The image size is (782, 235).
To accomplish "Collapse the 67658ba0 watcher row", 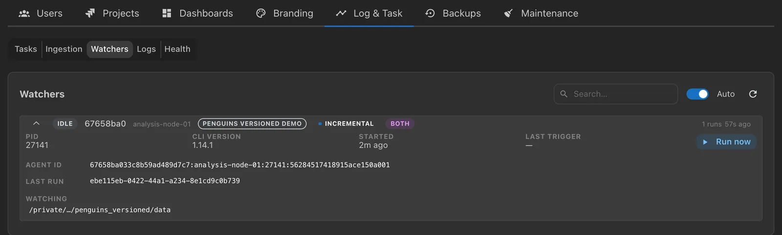I will [x=36, y=124].
